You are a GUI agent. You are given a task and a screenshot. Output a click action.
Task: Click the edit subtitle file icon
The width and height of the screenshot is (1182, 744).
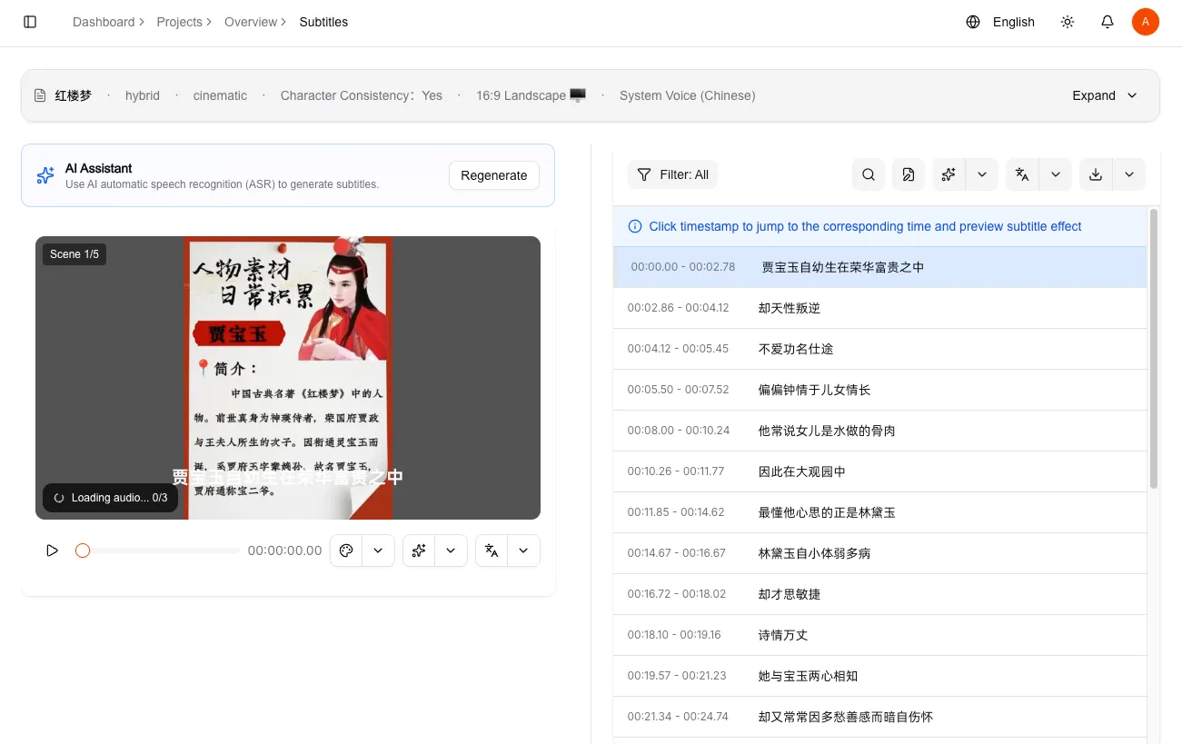pos(909,174)
